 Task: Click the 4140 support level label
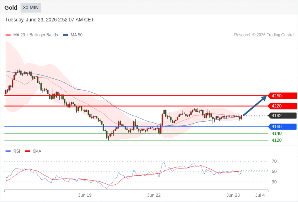tap(277, 134)
